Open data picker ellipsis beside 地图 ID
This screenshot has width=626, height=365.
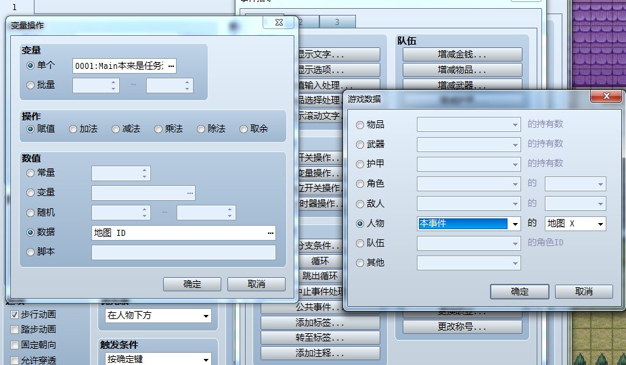(271, 233)
